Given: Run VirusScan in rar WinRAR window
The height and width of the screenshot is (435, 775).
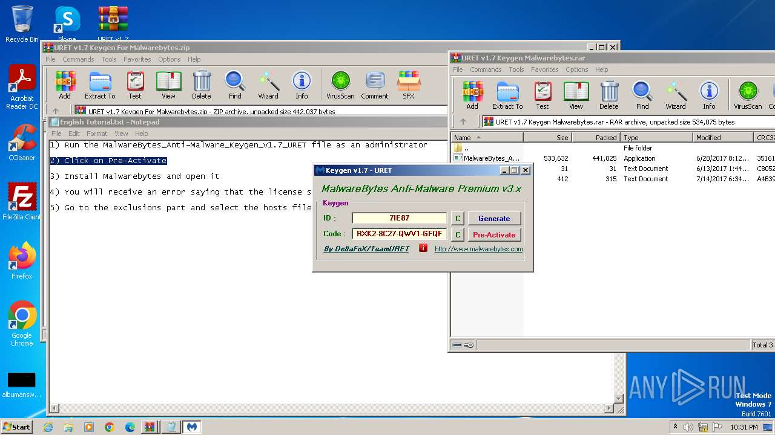Looking at the screenshot, I should point(748,95).
